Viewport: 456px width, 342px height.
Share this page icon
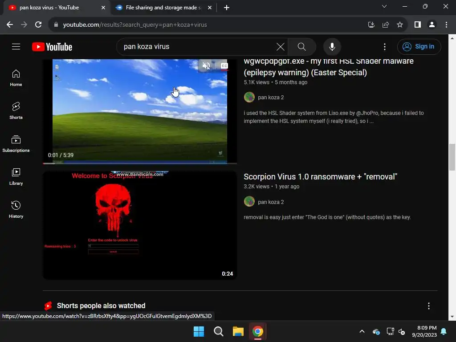tap(386, 25)
